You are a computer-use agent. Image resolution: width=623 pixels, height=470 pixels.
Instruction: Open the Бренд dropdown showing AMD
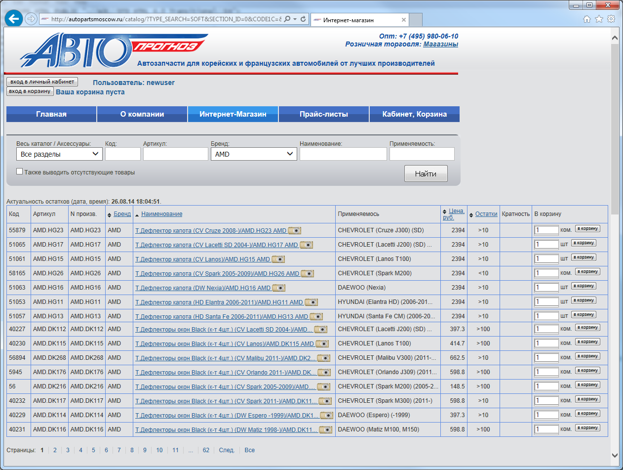click(254, 154)
